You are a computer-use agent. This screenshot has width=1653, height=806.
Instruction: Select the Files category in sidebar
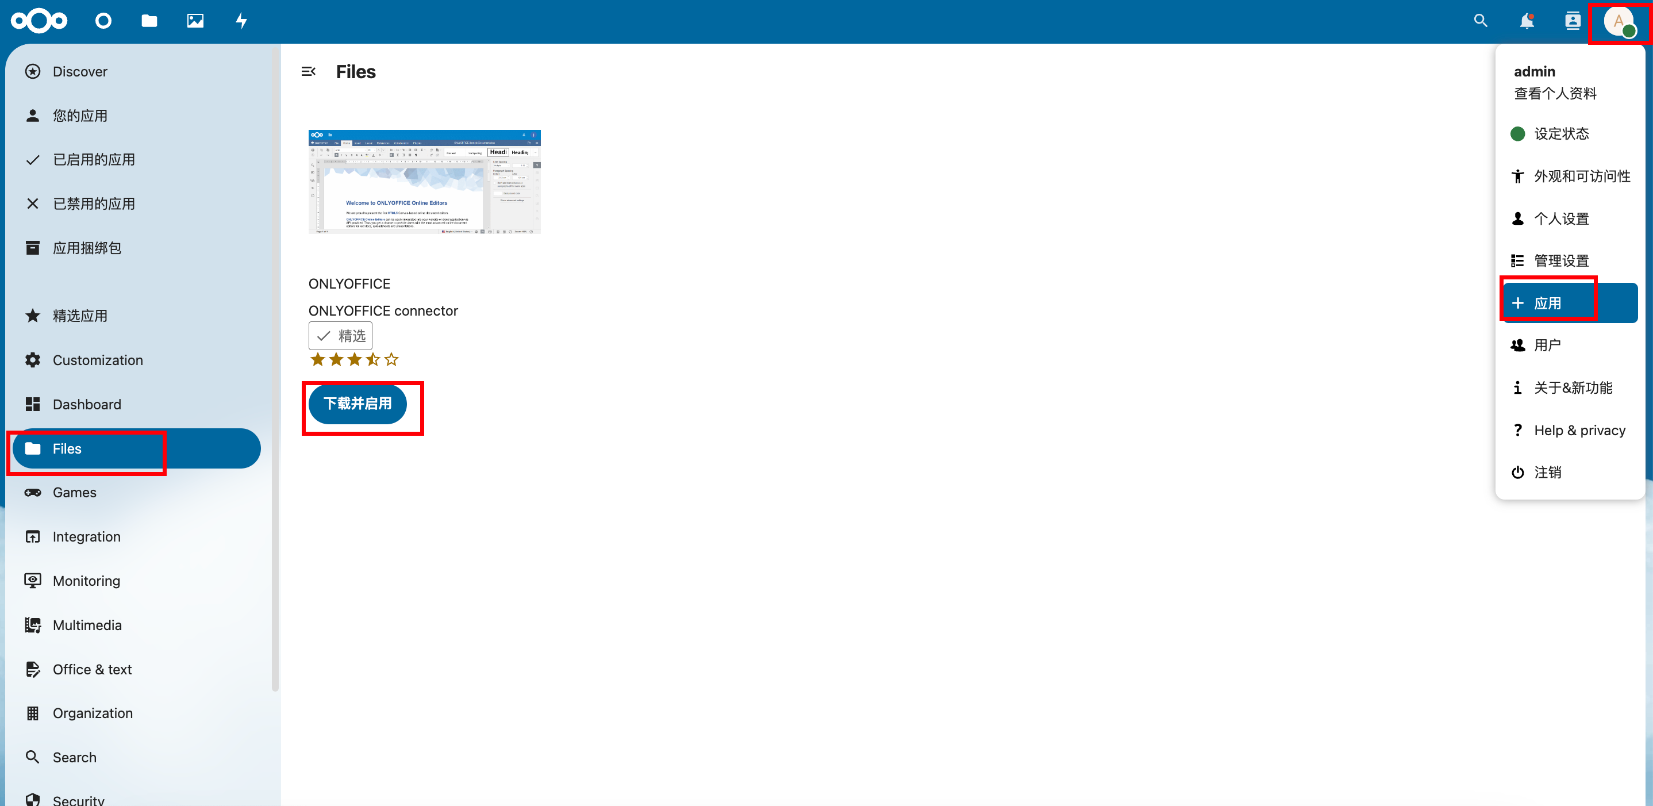point(136,448)
